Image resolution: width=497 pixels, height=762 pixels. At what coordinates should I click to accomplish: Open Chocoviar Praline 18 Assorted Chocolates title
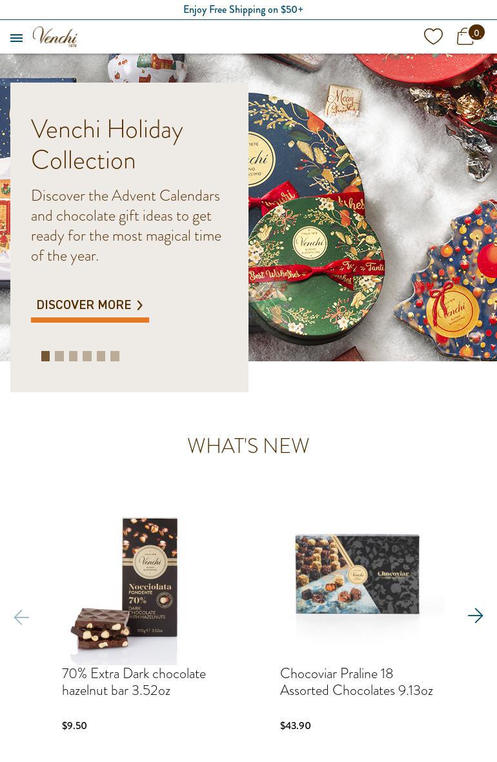[356, 682]
